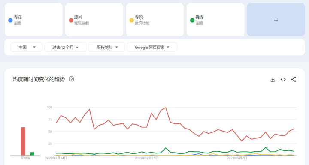Click the 2022年8月14日 axis label
This screenshot has width=309, height=165.
coord(56,158)
